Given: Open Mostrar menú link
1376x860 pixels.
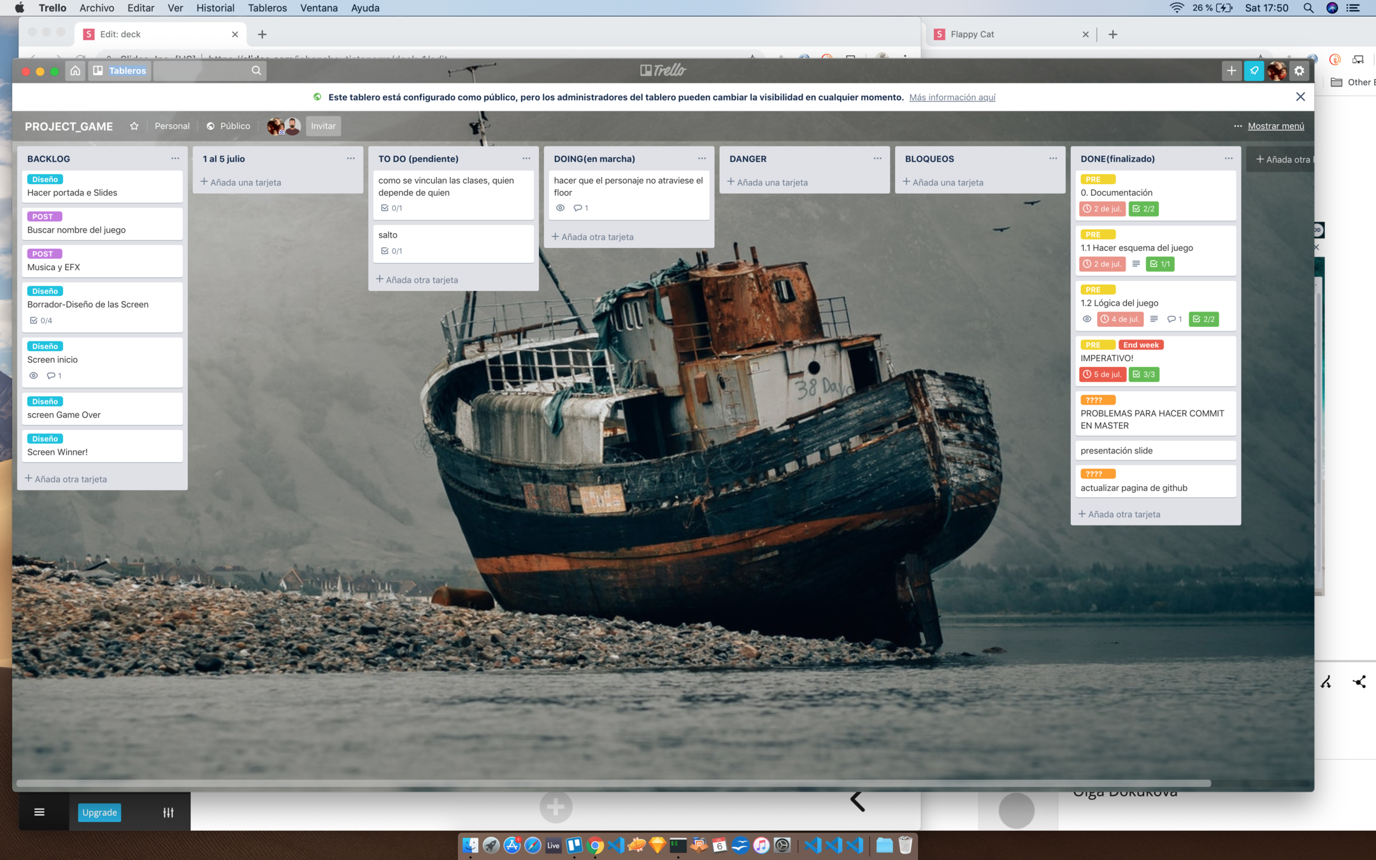Looking at the screenshot, I should (x=1275, y=126).
